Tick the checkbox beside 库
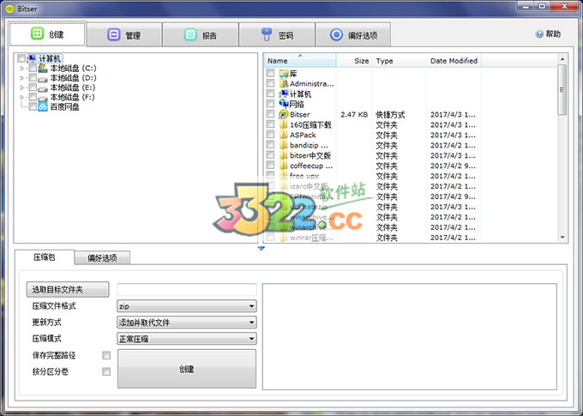The height and width of the screenshot is (416, 583). (x=270, y=73)
